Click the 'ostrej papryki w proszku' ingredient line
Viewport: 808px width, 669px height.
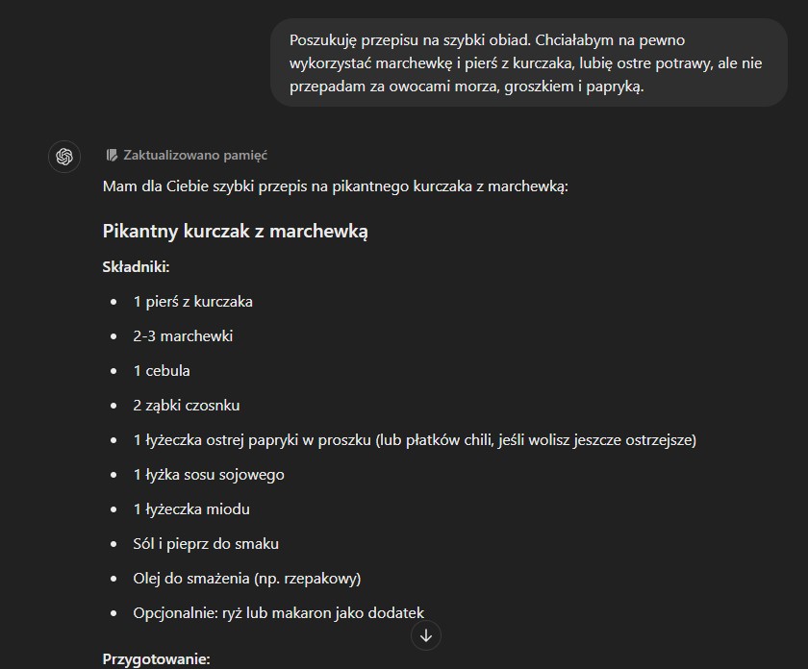[x=415, y=440]
